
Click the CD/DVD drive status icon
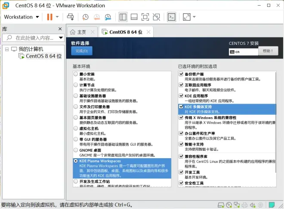pos(229,205)
